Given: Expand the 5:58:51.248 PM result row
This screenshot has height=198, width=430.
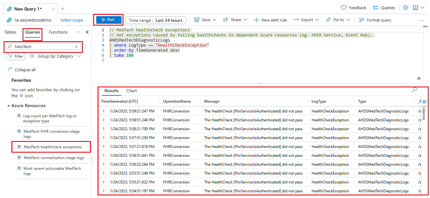Looking at the screenshot, I should [103, 120].
